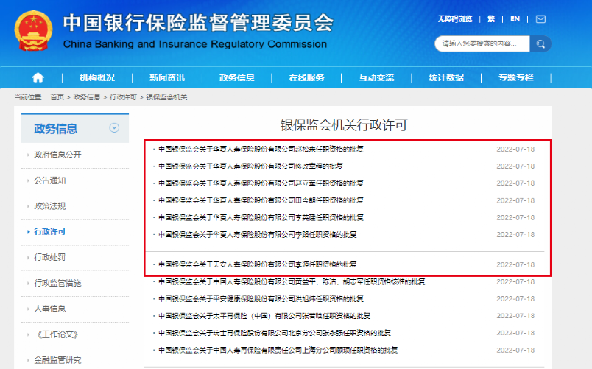
Task: Open 中国人寿 黄益平 任职资格核准批复
Action: [292, 282]
